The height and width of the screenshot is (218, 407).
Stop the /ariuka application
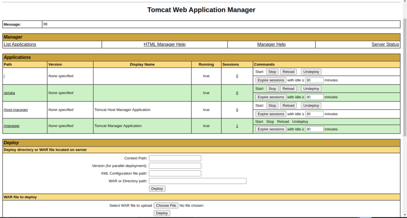[272, 89]
